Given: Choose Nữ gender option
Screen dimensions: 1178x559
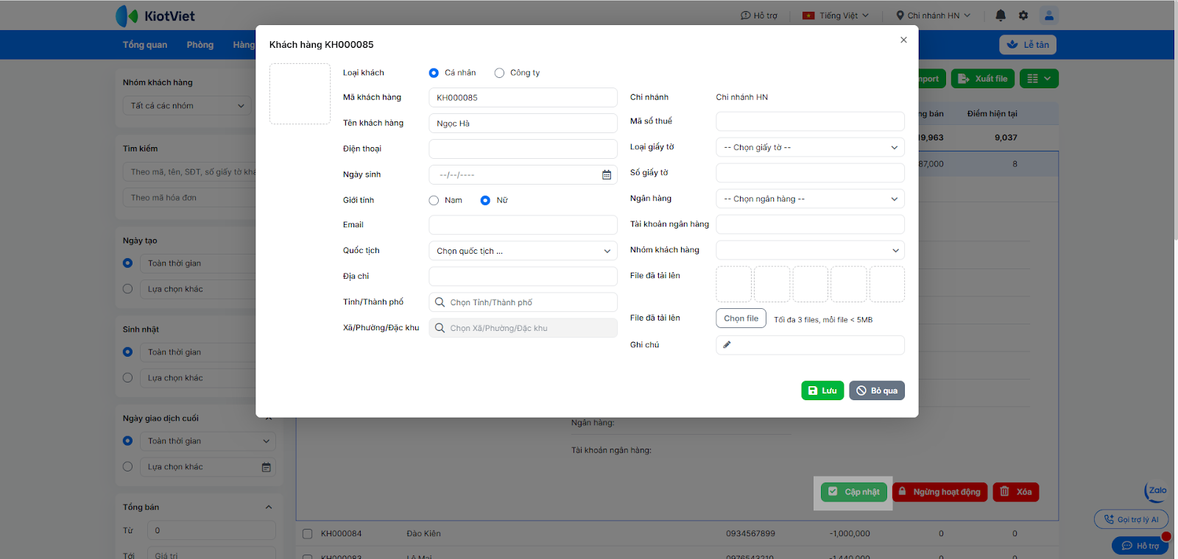Looking at the screenshot, I should pyautogui.click(x=485, y=200).
